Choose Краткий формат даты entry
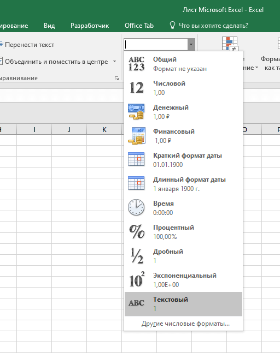The height and width of the screenshot is (353, 280). click(x=183, y=160)
